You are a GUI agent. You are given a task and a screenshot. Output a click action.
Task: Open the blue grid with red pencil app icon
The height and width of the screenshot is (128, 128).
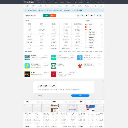coord(27,58)
